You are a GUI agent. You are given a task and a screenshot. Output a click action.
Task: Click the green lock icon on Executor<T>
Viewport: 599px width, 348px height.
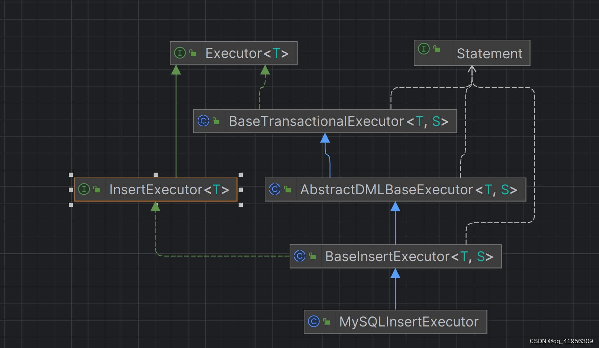click(x=193, y=53)
